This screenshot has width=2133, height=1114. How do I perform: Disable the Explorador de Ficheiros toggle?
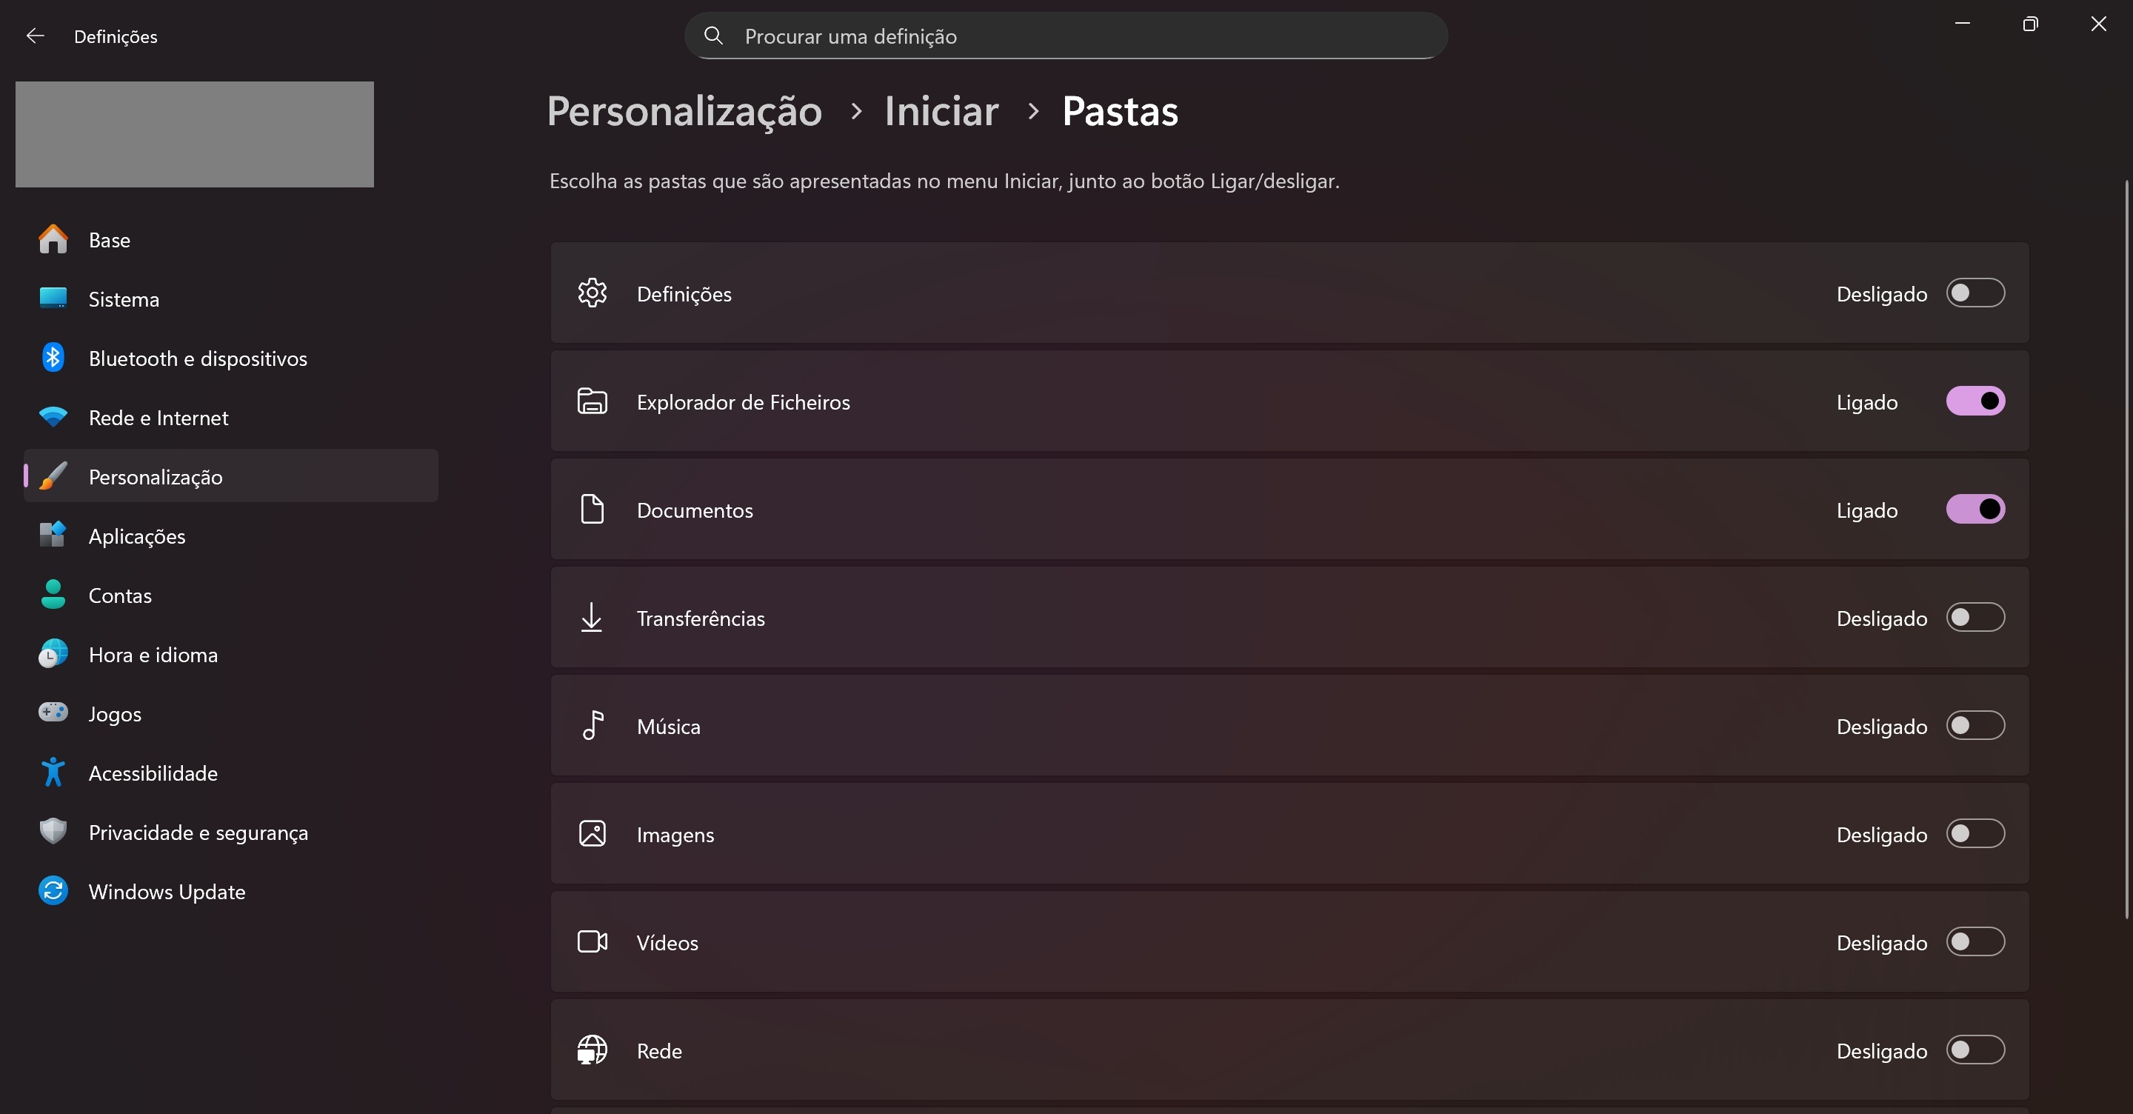coord(1975,401)
